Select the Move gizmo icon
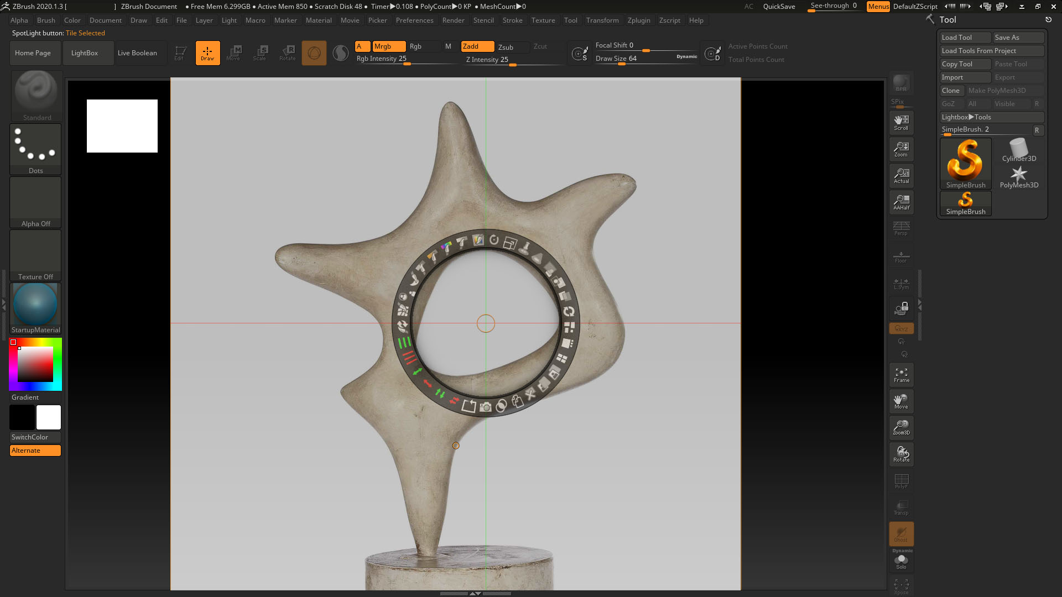This screenshot has height=597, width=1062. pyautogui.click(x=234, y=53)
